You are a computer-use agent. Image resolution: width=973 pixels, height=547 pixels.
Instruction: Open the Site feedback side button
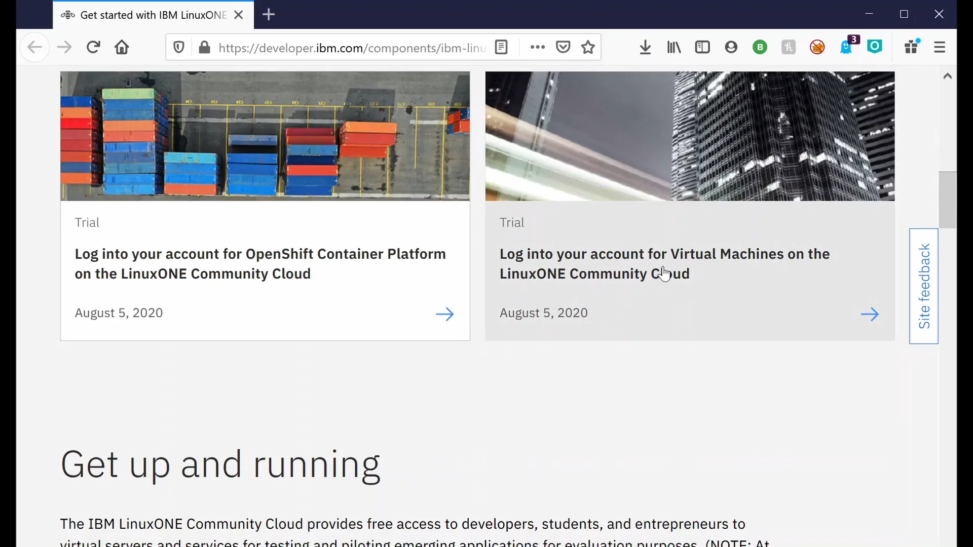click(924, 286)
